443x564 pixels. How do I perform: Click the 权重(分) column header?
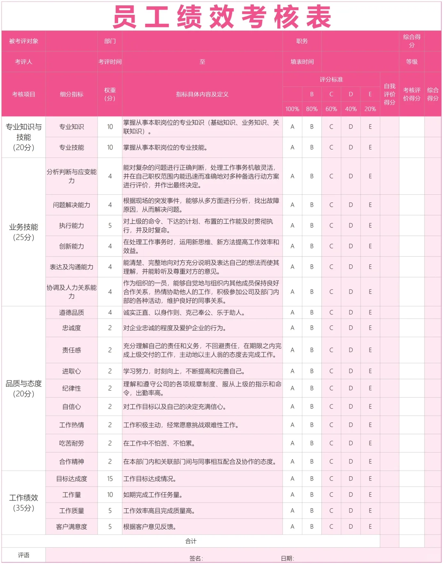pyautogui.click(x=110, y=94)
